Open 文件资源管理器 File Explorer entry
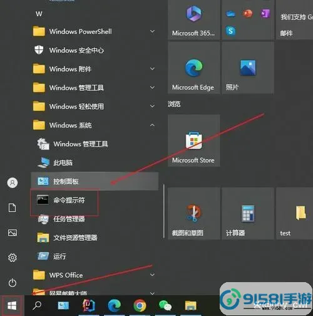The height and width of the screenshot is (316, 313). click(x=95, y=238)
